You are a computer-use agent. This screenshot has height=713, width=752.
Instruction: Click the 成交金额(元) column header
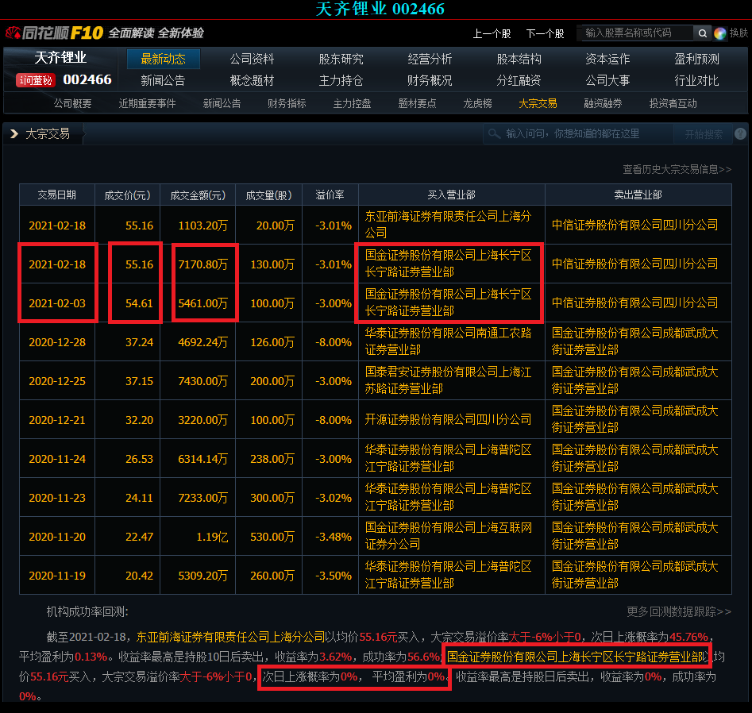[x=198, y=195]
